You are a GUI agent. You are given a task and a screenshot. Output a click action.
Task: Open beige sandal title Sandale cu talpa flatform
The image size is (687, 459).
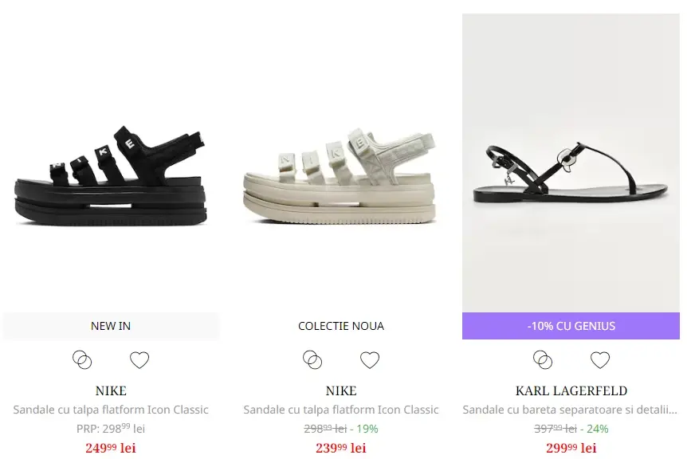tap(341, 410)
